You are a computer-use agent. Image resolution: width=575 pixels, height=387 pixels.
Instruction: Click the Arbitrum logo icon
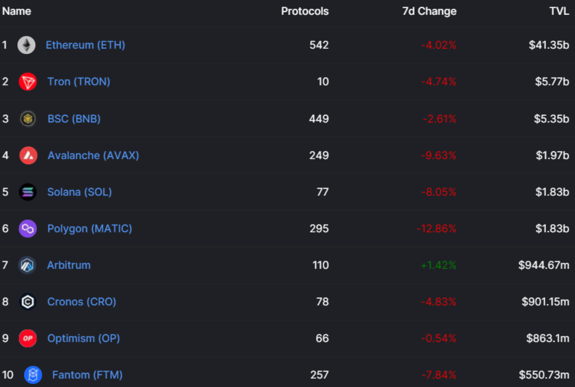[x=27, y=265]
